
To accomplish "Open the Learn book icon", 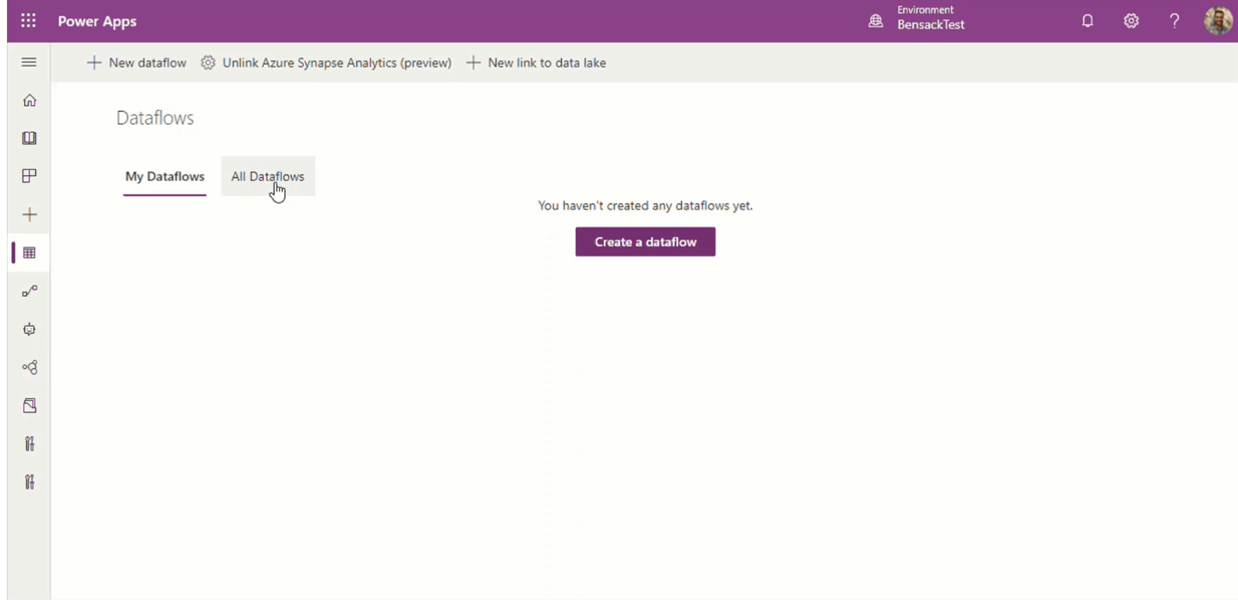I will tap(29, 138).
